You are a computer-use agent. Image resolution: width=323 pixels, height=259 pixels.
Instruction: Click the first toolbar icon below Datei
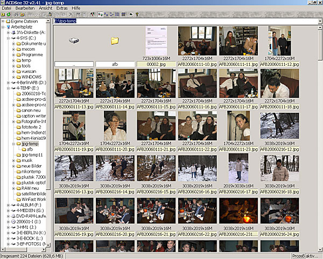(x=3, y=14)
